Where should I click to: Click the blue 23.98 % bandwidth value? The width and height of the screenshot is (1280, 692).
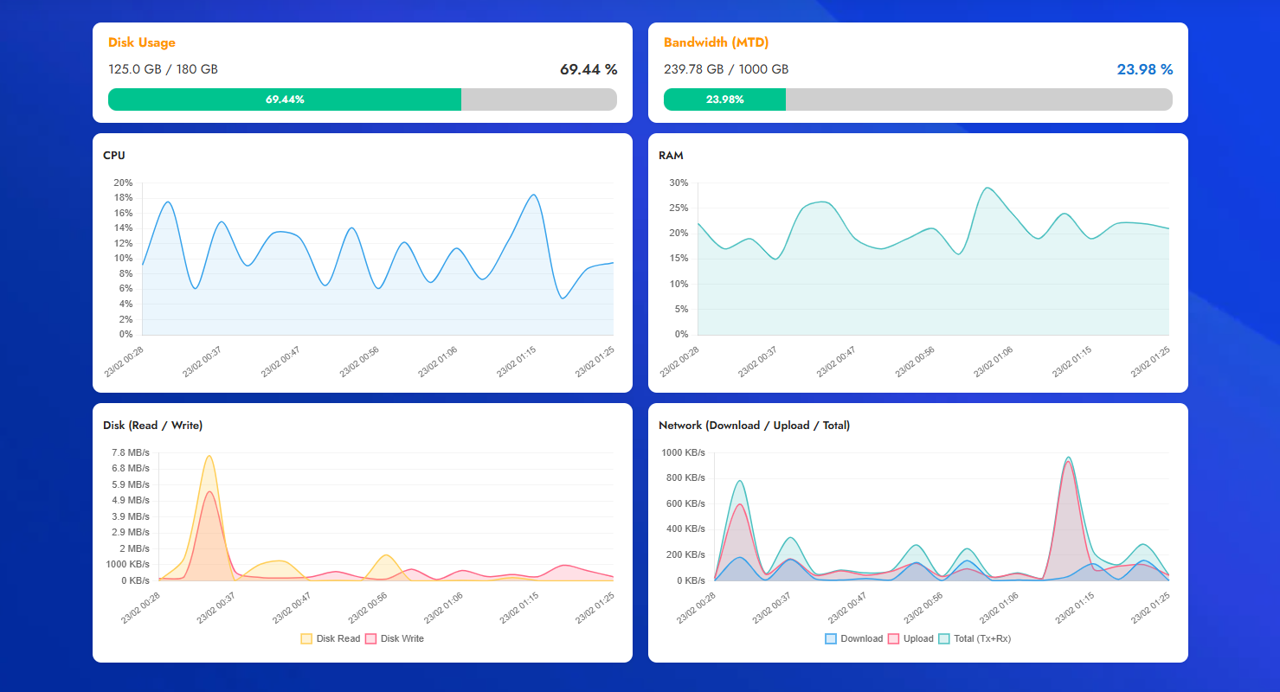[1144, 69]
